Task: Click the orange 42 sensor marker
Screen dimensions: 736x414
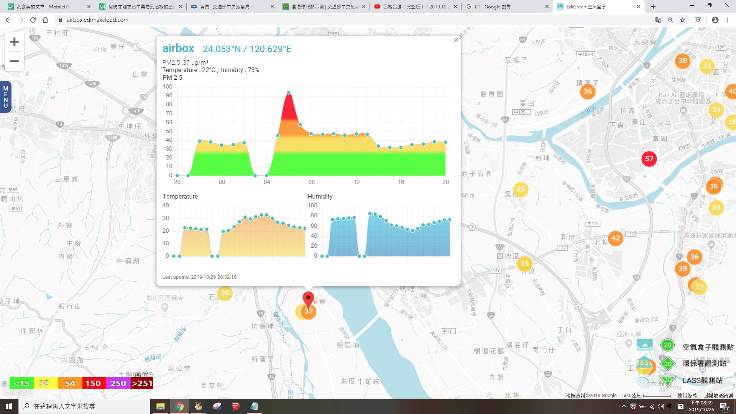Action: pyautogui.click(x=616, y=238)
